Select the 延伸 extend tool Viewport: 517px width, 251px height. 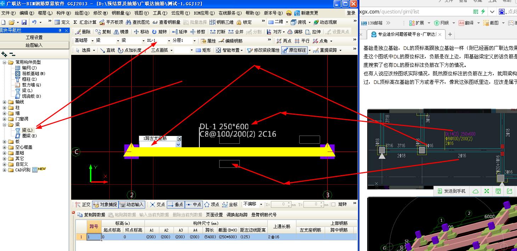[x=180, y=32]
